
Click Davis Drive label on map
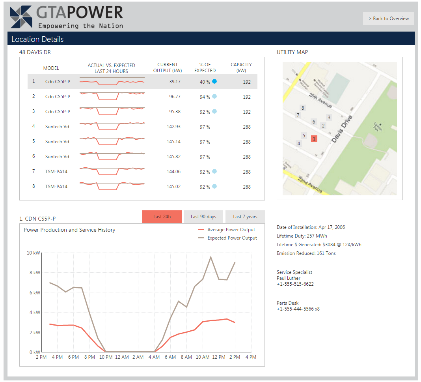pos(342,129)
